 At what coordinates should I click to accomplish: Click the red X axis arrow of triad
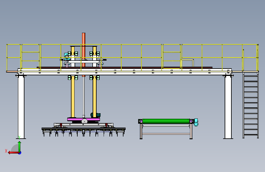(x=13, y=153)
